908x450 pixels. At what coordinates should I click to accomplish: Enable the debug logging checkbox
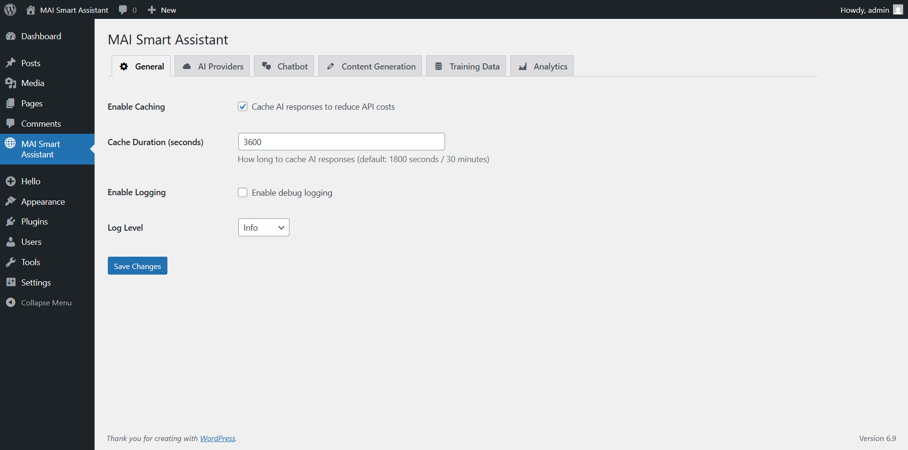(x=243, y=192)
